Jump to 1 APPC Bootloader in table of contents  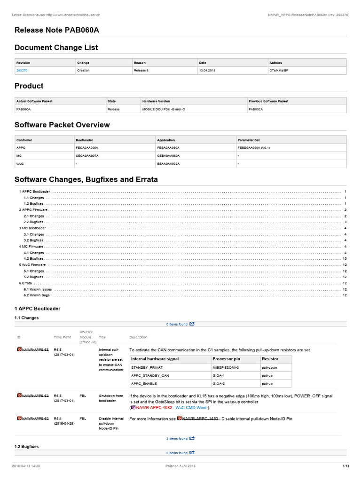tap(34, 192)
